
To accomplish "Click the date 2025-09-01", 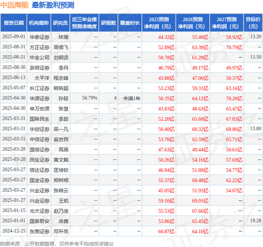I will click(x=14, y=37).
